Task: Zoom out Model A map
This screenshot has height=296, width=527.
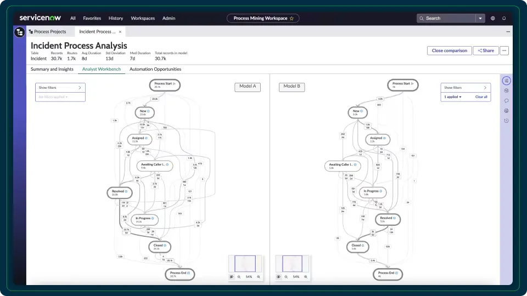Action: tap(239, 277)
